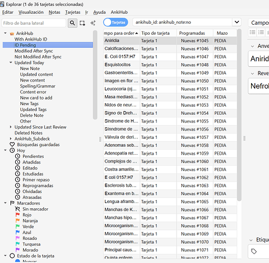Click the Sin marcador no-flag icon
Screen dimensions: 269x263
18,209
